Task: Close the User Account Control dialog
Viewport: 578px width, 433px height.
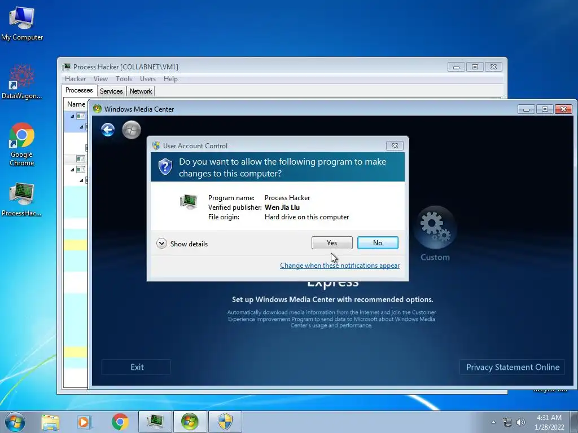Action: 395,146
